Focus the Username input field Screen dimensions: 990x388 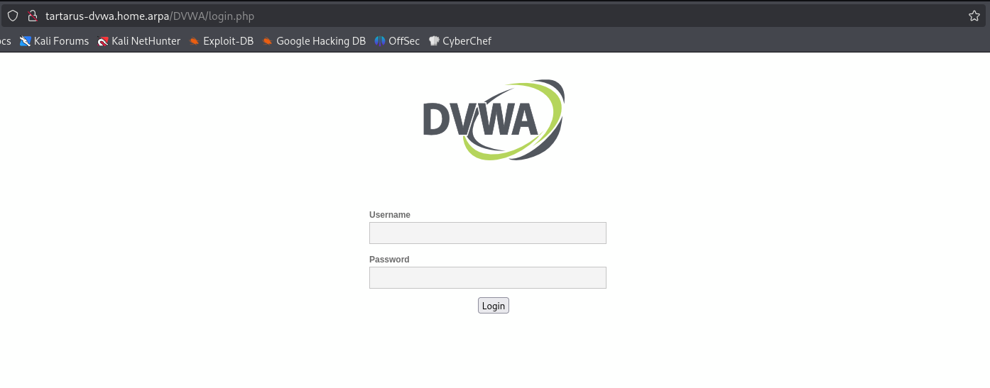[x=487, y=233]
